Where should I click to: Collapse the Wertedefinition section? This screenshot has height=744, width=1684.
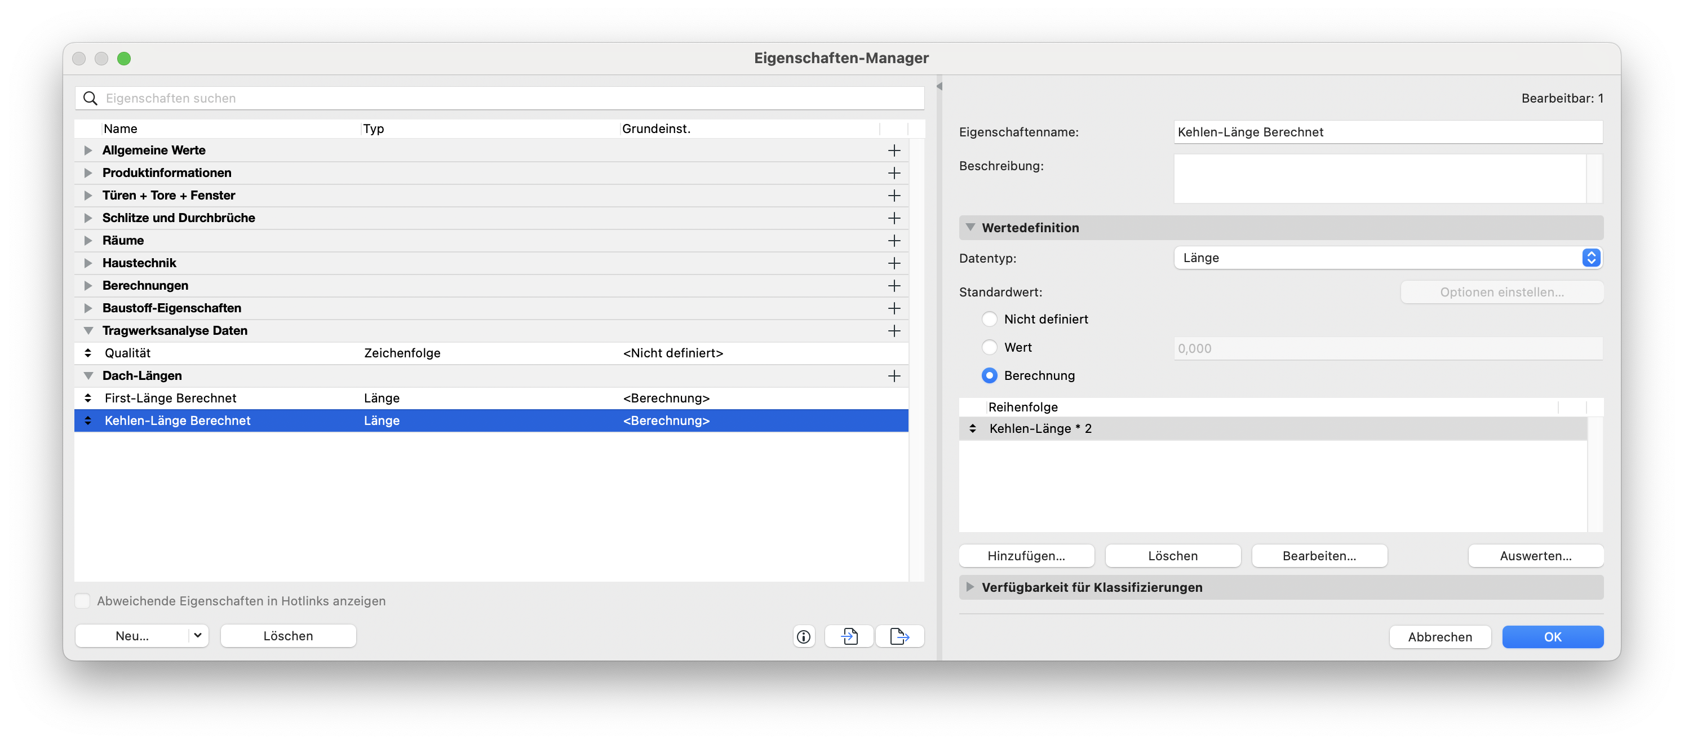(970, 228)
